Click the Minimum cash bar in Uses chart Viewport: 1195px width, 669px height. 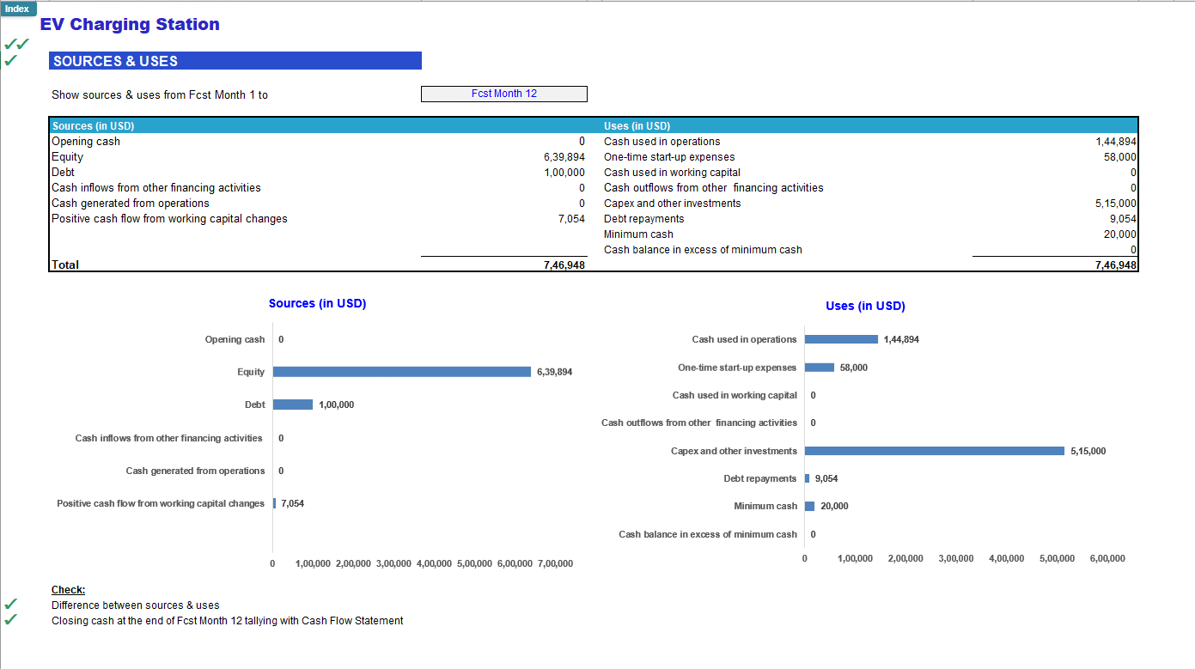(x=810, y=506)
